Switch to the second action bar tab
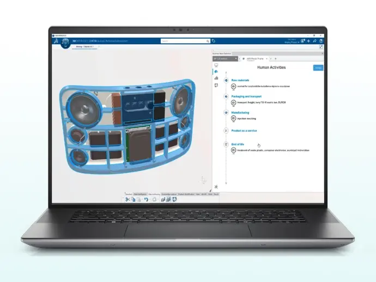 (x=140, y=194)
